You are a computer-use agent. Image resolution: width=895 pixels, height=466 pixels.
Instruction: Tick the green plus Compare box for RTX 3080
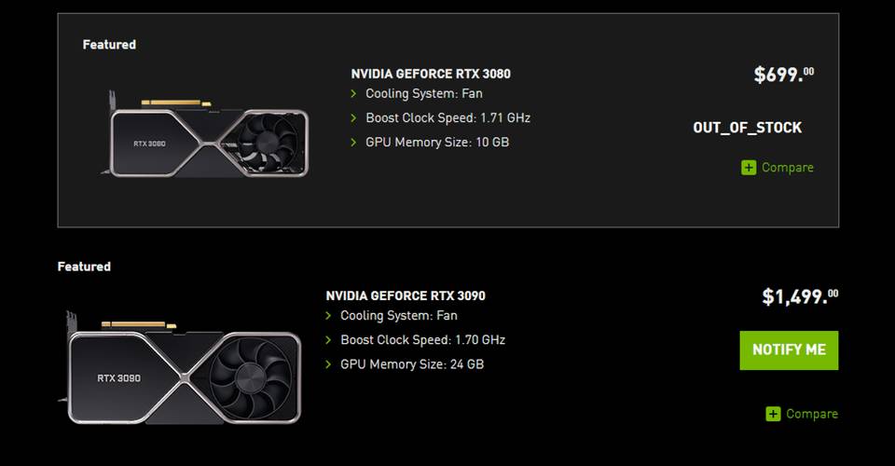pos(749,168)
